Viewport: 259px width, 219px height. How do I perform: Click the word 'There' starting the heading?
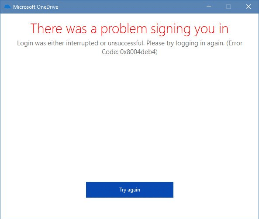click(46, 28)
